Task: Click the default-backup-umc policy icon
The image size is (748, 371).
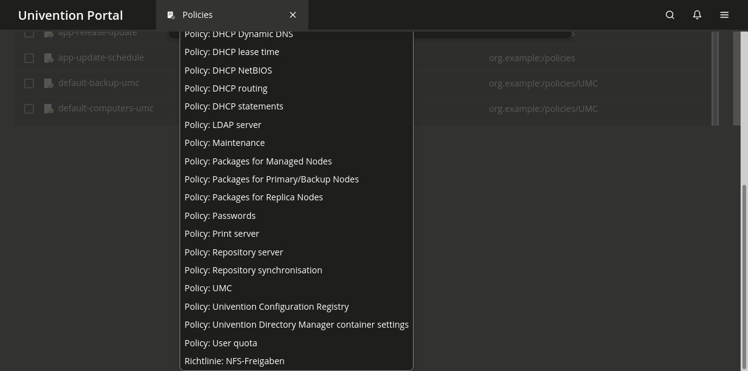Action: click(49, 83)
